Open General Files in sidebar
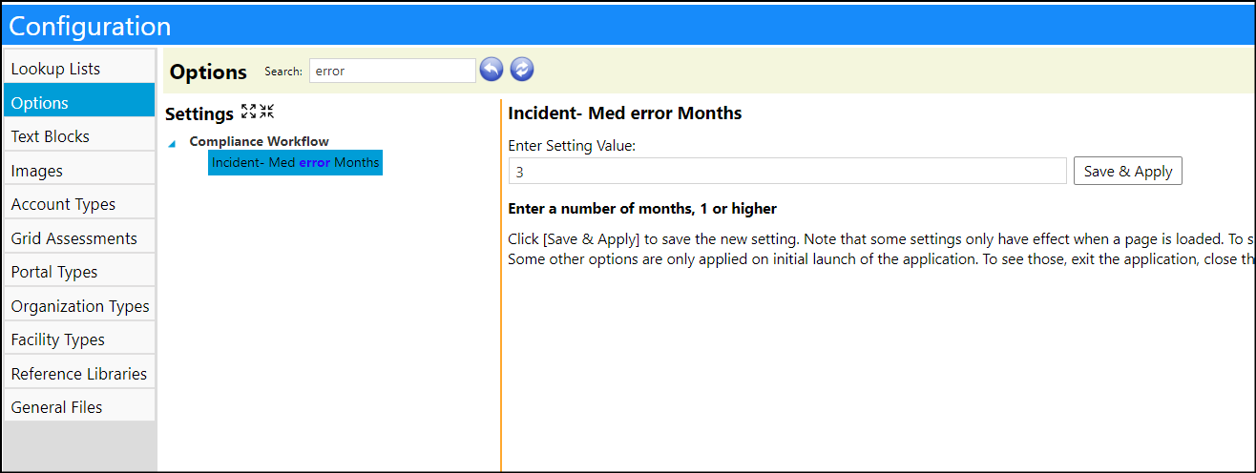The image size is (1256, 473). 79,407
